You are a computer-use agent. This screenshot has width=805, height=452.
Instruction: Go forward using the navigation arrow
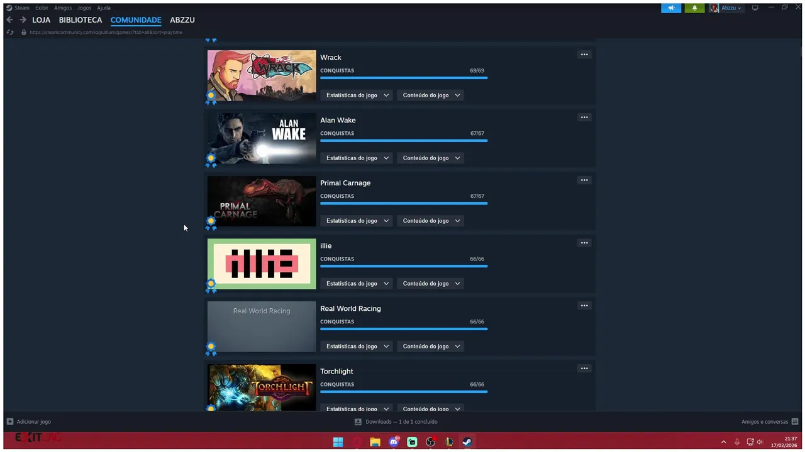coord(23,20)
